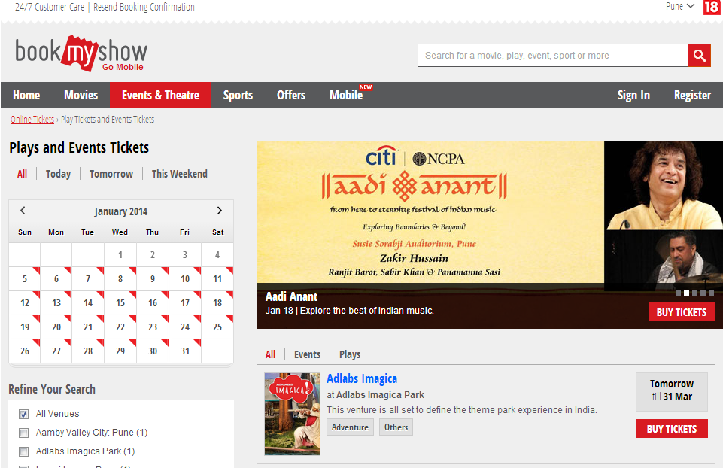Click the Register link
Viewport: 723px width, 468px height.
tap(692, 95)
